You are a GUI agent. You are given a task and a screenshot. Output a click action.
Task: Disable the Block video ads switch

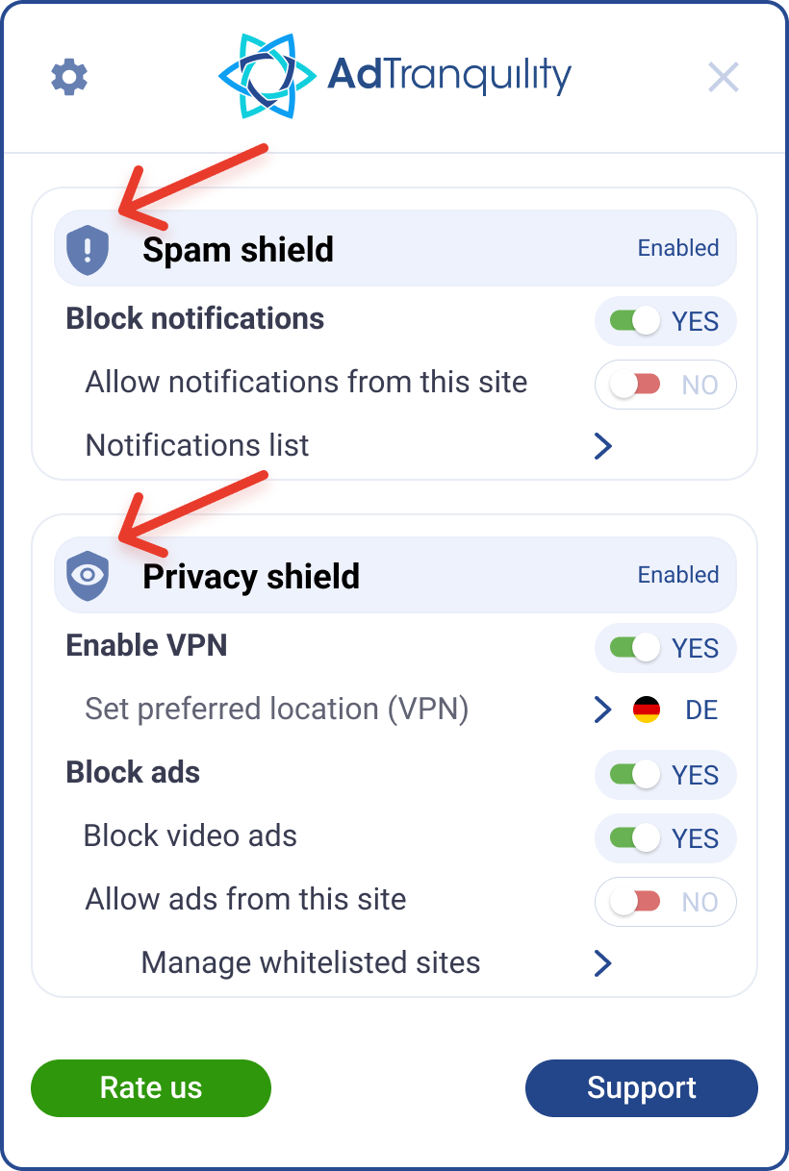[x=636, y=838]
